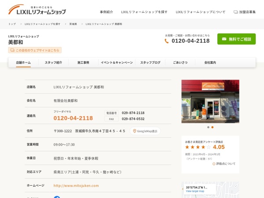Screen dimensions: 264x198
Task: Open 事例紹介 in top navigation
Action: [x=106, y=12]
